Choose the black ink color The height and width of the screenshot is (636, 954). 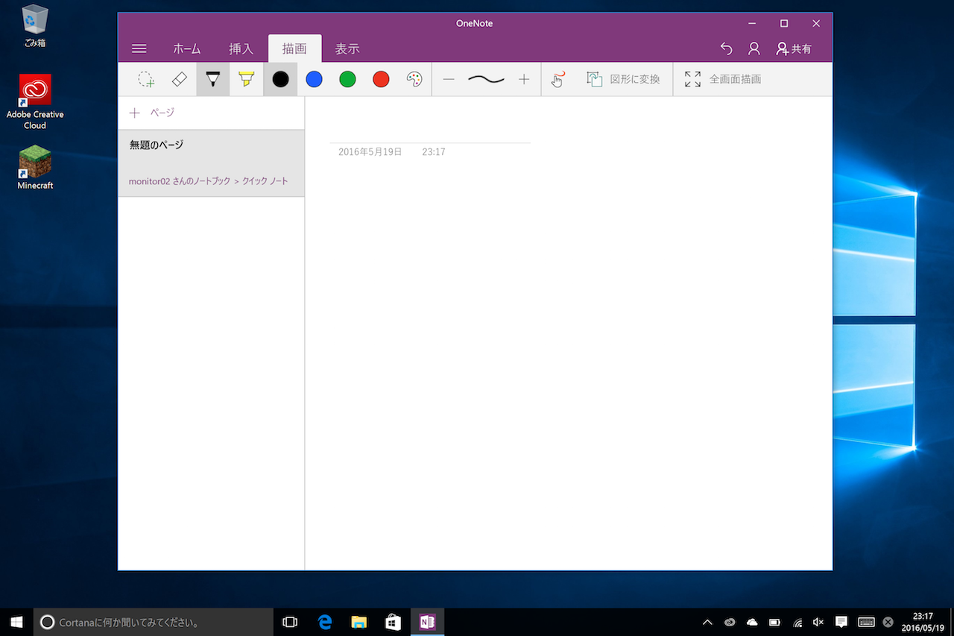[x=280, y=79]
